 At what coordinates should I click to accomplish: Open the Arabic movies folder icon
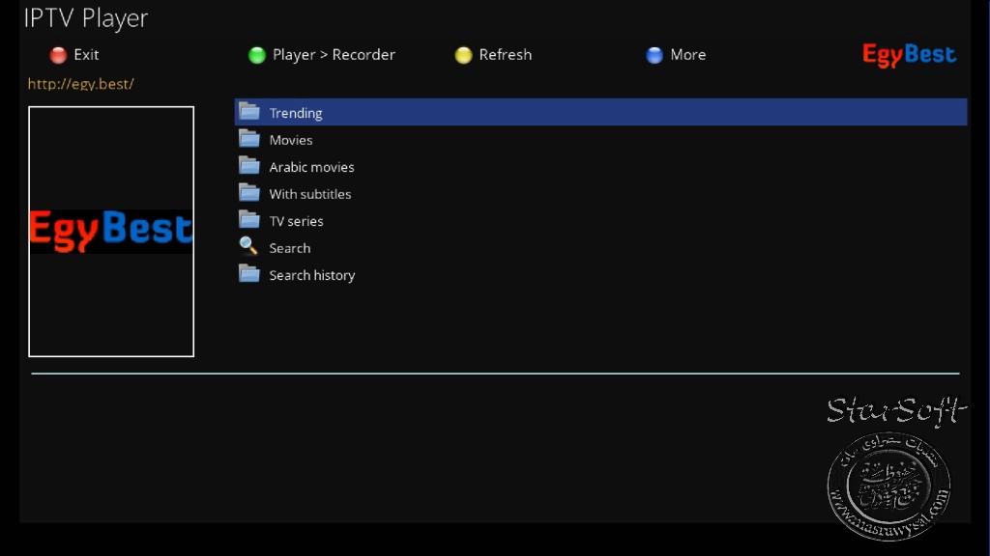tap(249, 166)
